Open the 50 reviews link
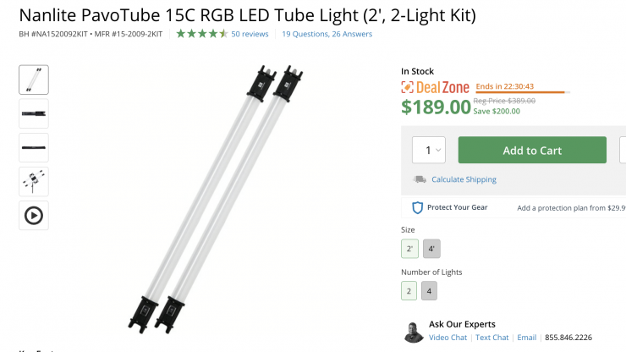Viewport: 626px width, 352px height. click(250, 34)
